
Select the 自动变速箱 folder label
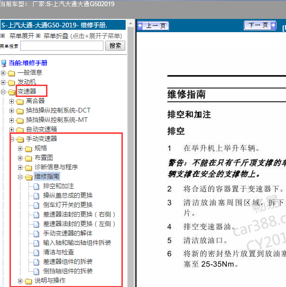[x=41, y=129]
